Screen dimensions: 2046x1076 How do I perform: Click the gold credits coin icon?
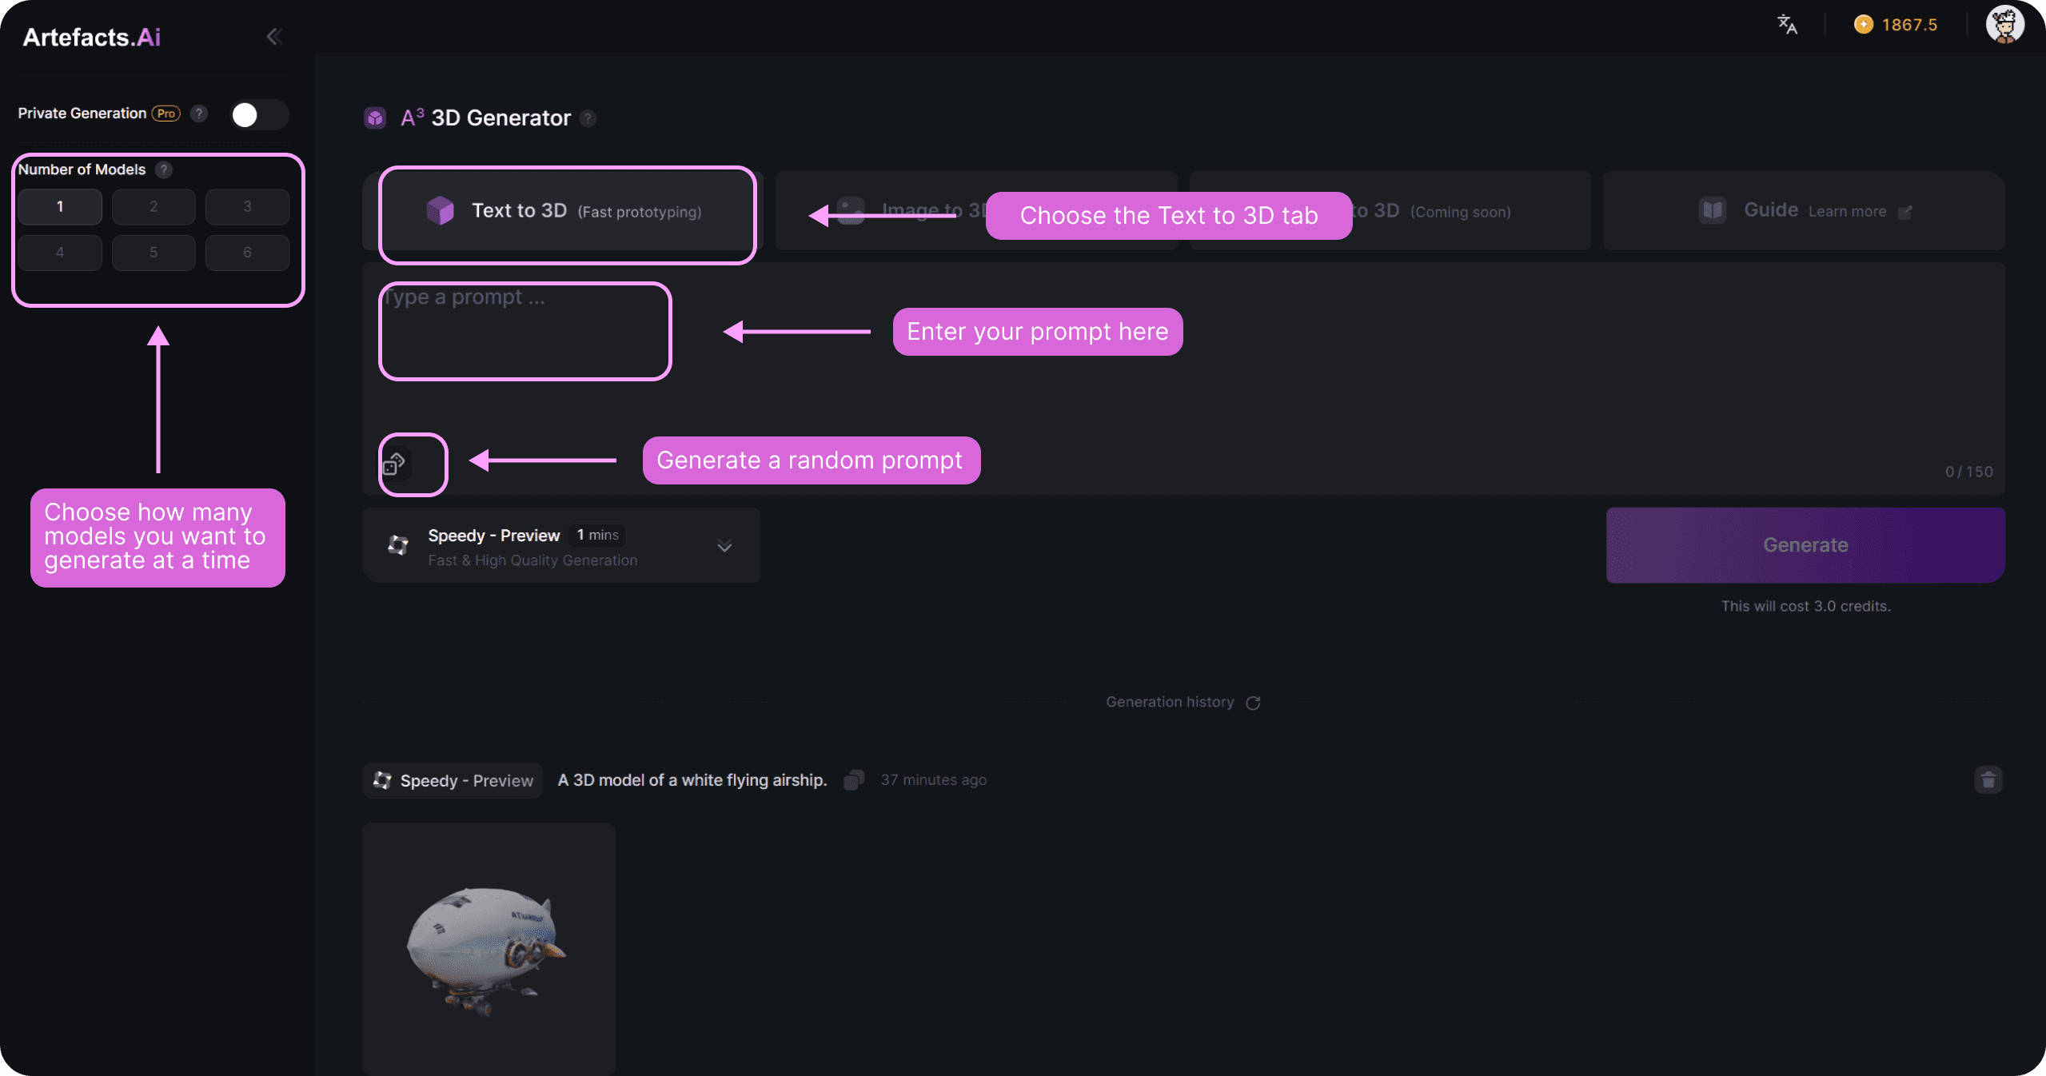tap(1863, 25)
